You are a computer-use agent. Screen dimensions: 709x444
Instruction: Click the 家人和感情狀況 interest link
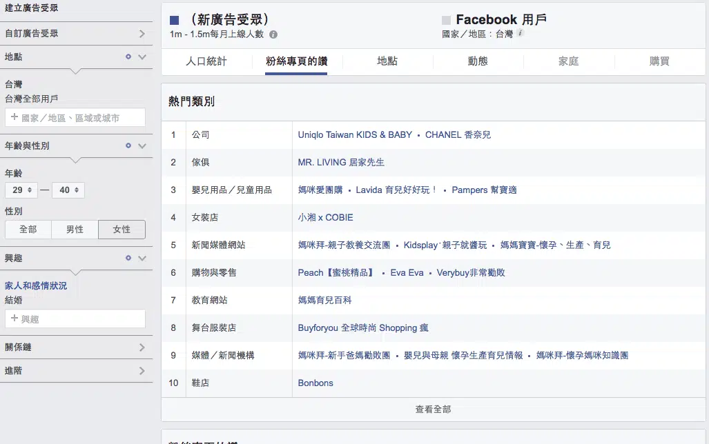[36, 285]
